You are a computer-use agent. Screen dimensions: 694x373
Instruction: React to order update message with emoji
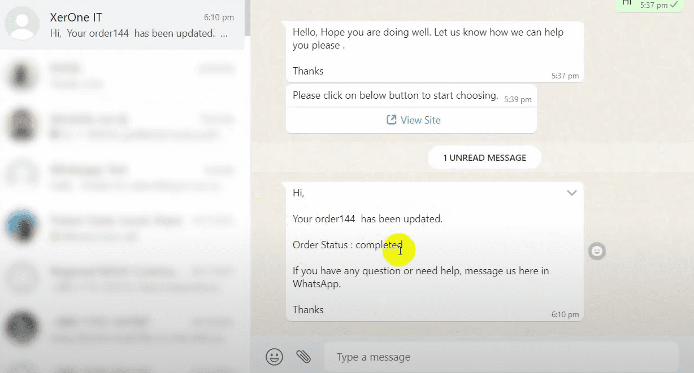pyautogui.click(x=597, y=251)
